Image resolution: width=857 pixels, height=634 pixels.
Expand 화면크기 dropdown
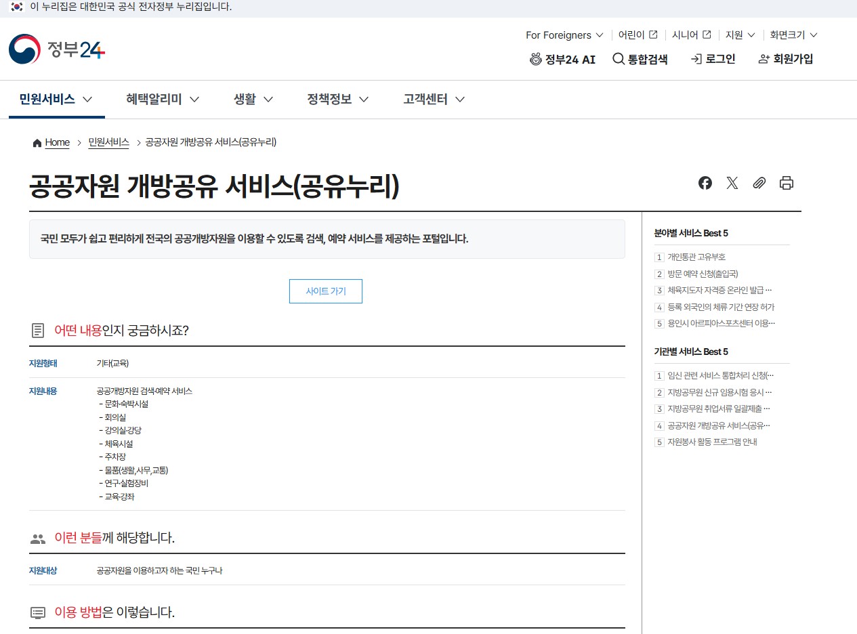pyautogui.click(x=793, y=35)
